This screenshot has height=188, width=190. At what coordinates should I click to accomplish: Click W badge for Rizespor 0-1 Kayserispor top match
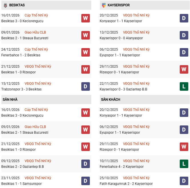(x=184, y=69)
